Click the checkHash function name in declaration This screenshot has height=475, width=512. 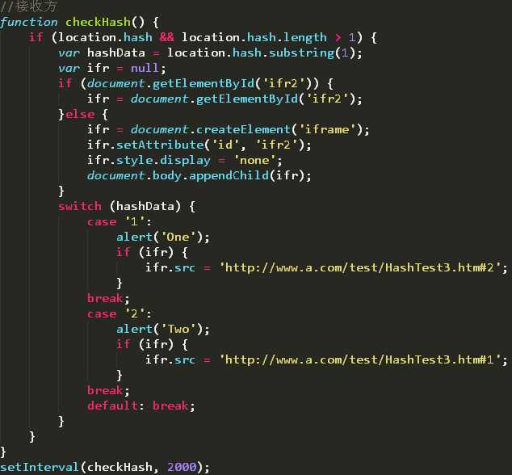(98, 22)
